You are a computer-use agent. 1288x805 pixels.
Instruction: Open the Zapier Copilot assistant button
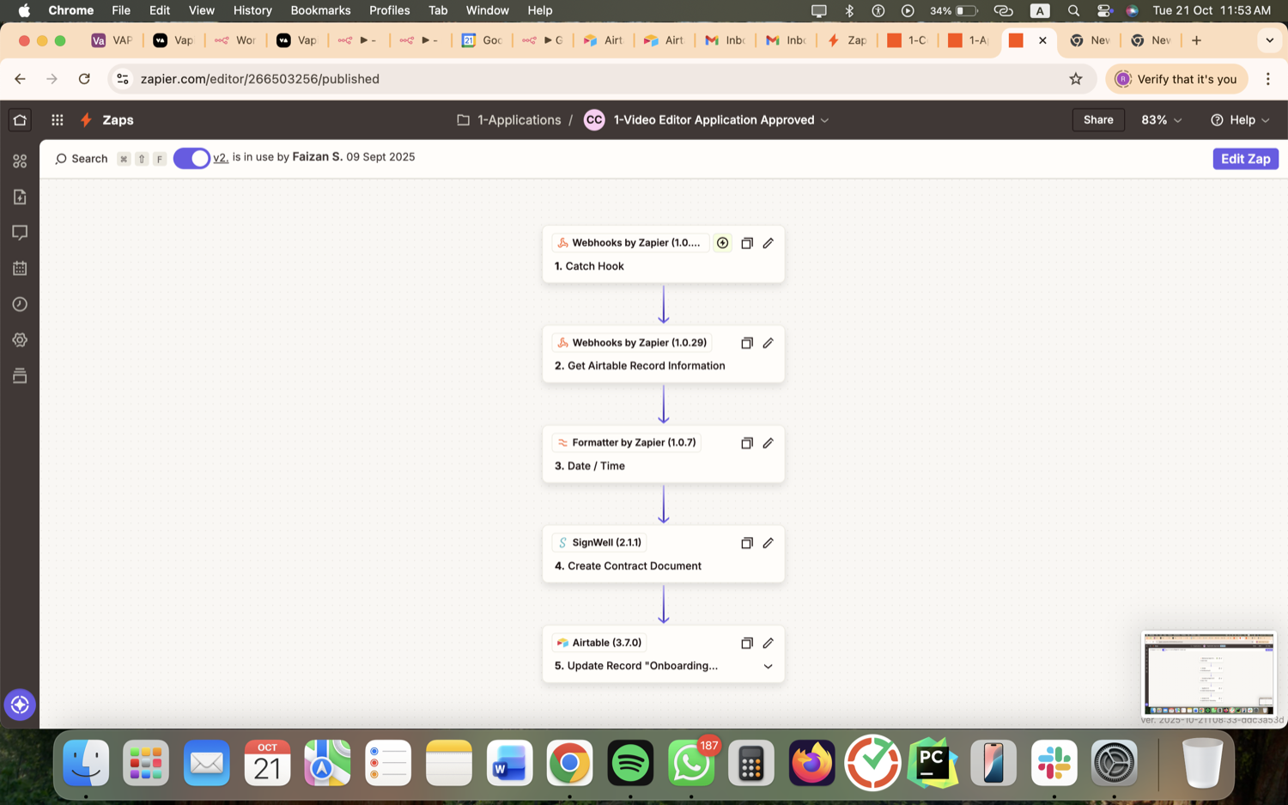coord(20,704)
